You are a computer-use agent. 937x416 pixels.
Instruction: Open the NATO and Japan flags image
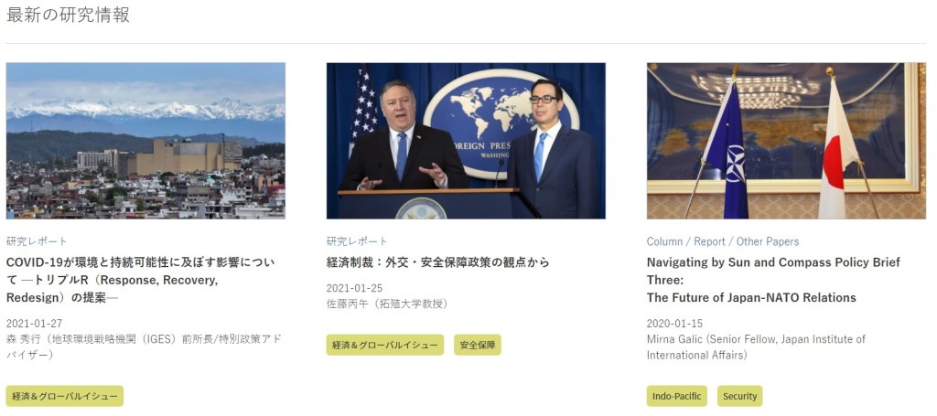click(786, 140)
